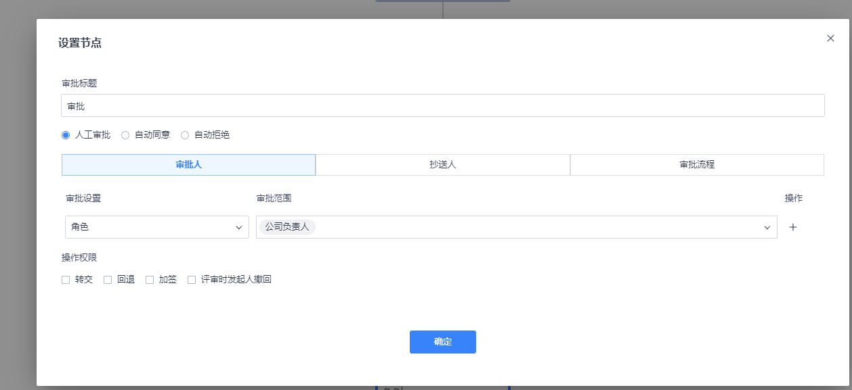Image resolution: width=852 pixels, height=390 pixels.
Task: Expand the 审批范围 selection dropdown
Action: [515, 227]
